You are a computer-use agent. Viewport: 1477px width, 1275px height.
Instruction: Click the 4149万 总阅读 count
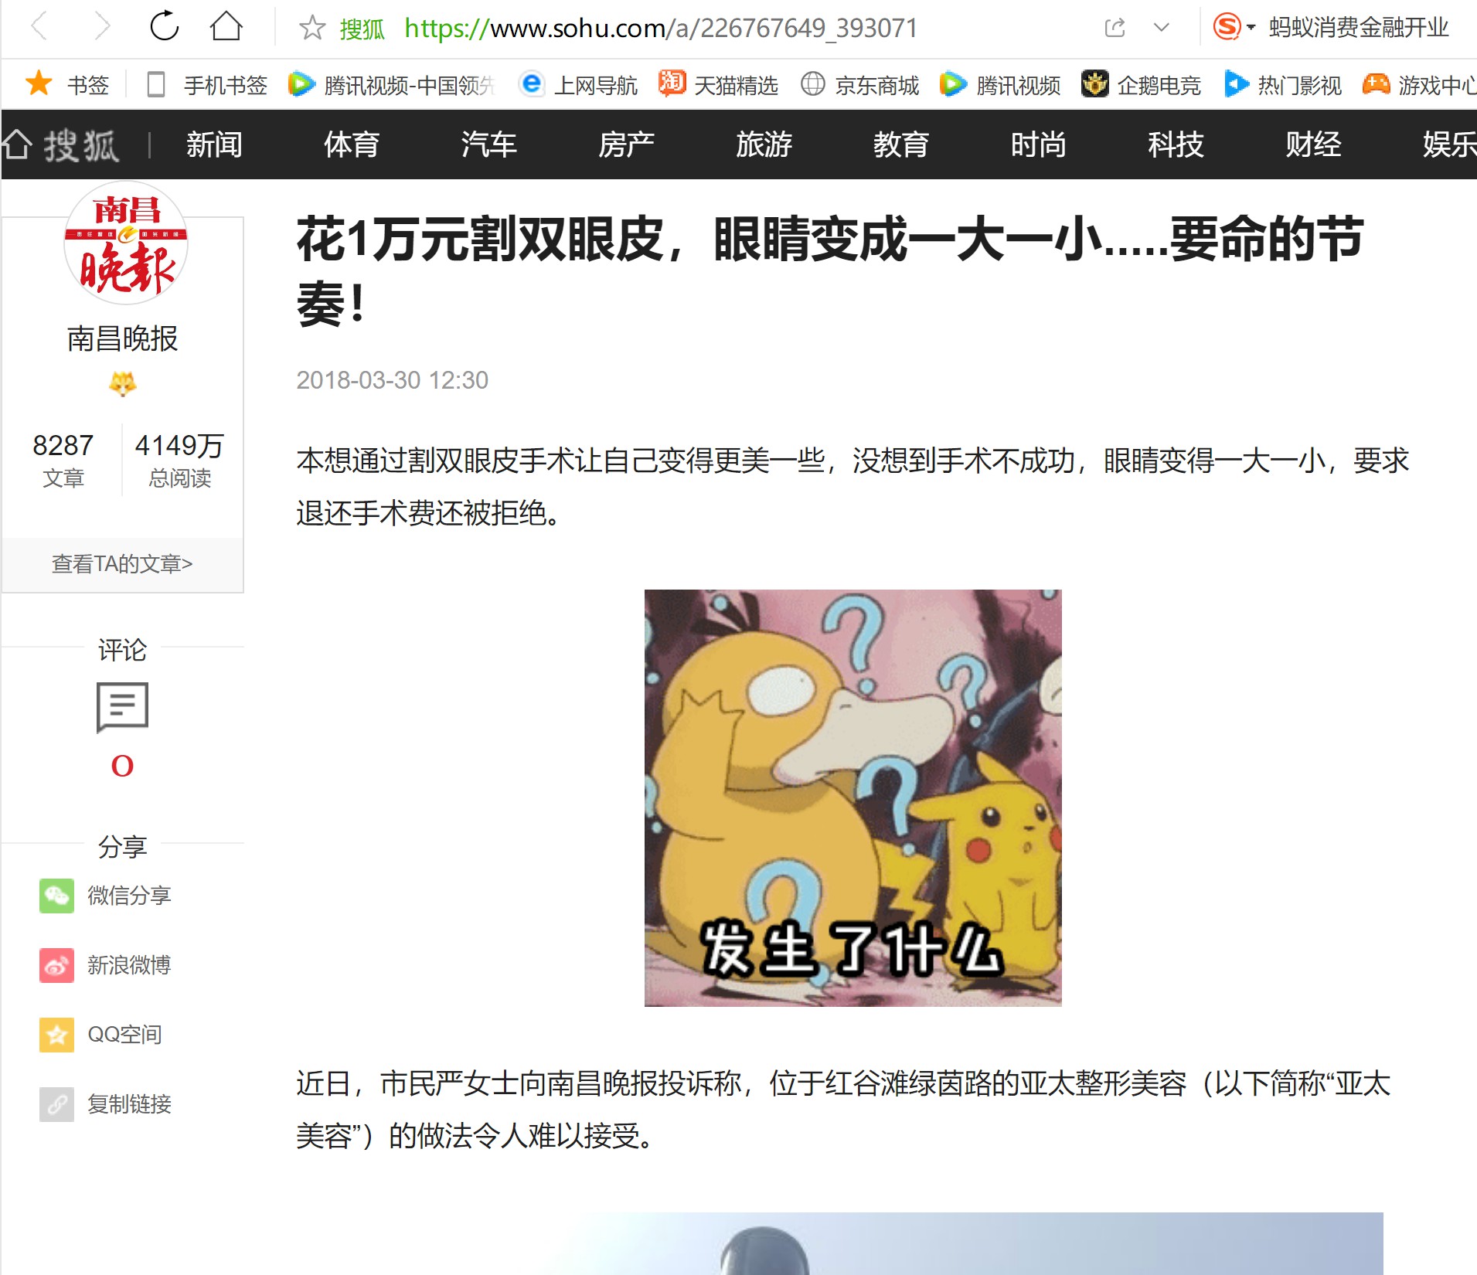click(x=179, y=460)
